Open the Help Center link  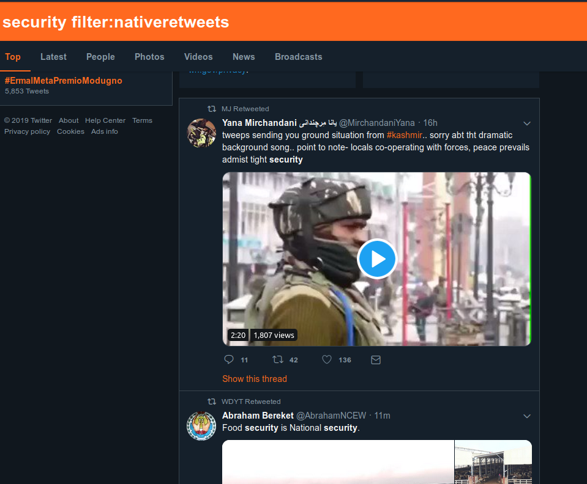tap(105, 120)
